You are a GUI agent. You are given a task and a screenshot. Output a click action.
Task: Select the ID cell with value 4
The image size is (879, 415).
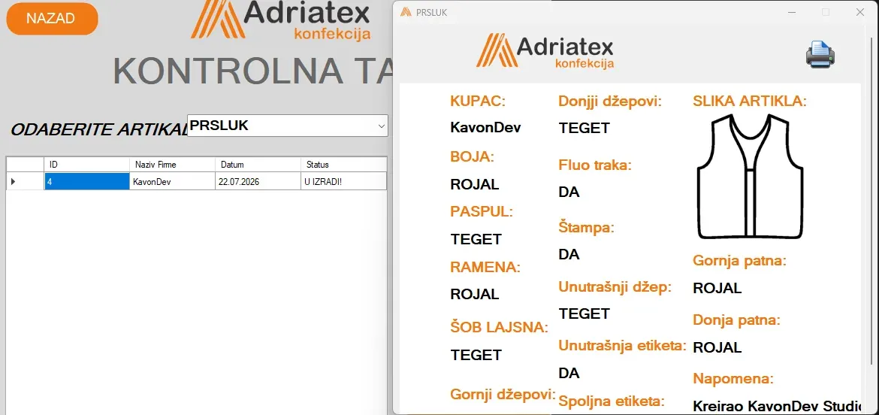pyautogui.click(x=86, y=182)
